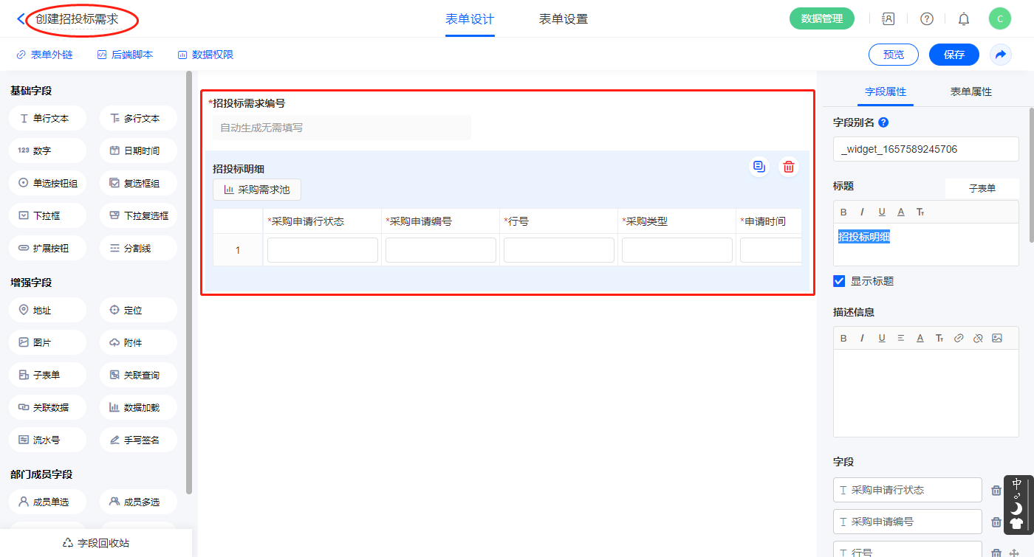Click the back arrow beside 创建招投标需求
1034x557 pixels.
tap(21, 19)
